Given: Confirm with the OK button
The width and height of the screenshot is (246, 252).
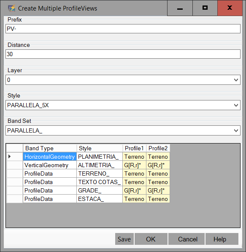Looking at the screenshot, I should [x=151, y=239].
